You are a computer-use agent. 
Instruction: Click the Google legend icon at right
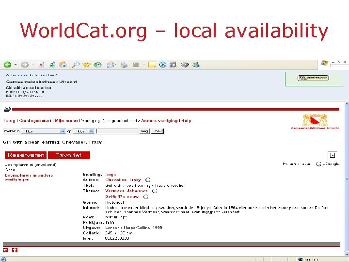point(318,164)
